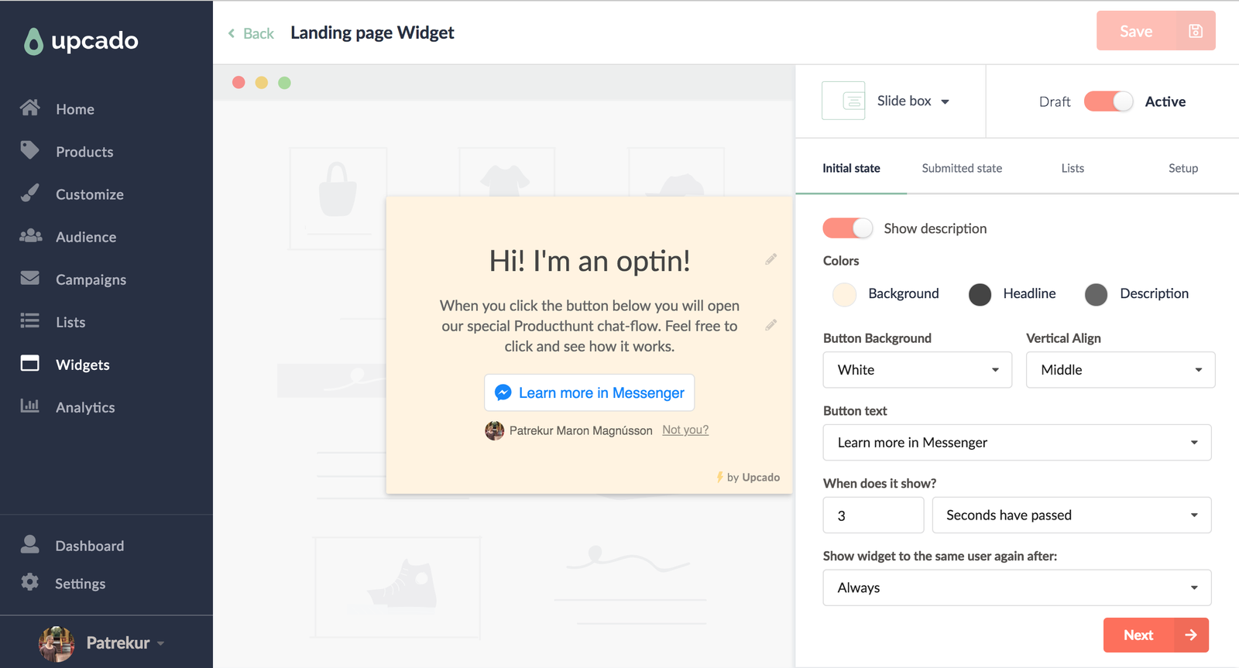1239x668 pixels.
Task: Click the Draft label
Action: 1055,101
